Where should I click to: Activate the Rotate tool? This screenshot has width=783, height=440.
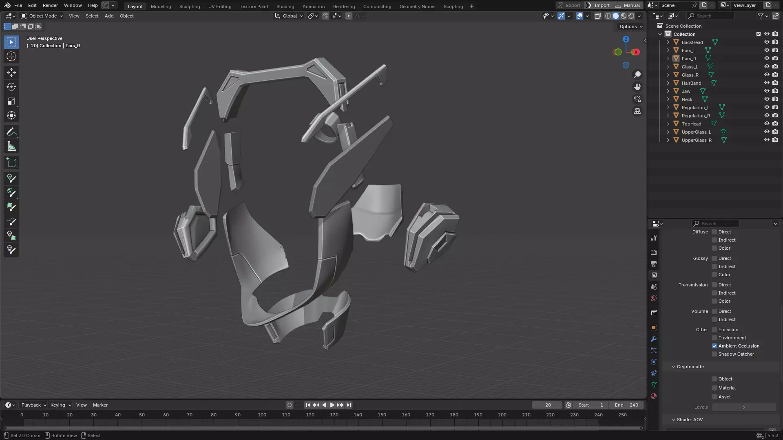pos(11,87)
